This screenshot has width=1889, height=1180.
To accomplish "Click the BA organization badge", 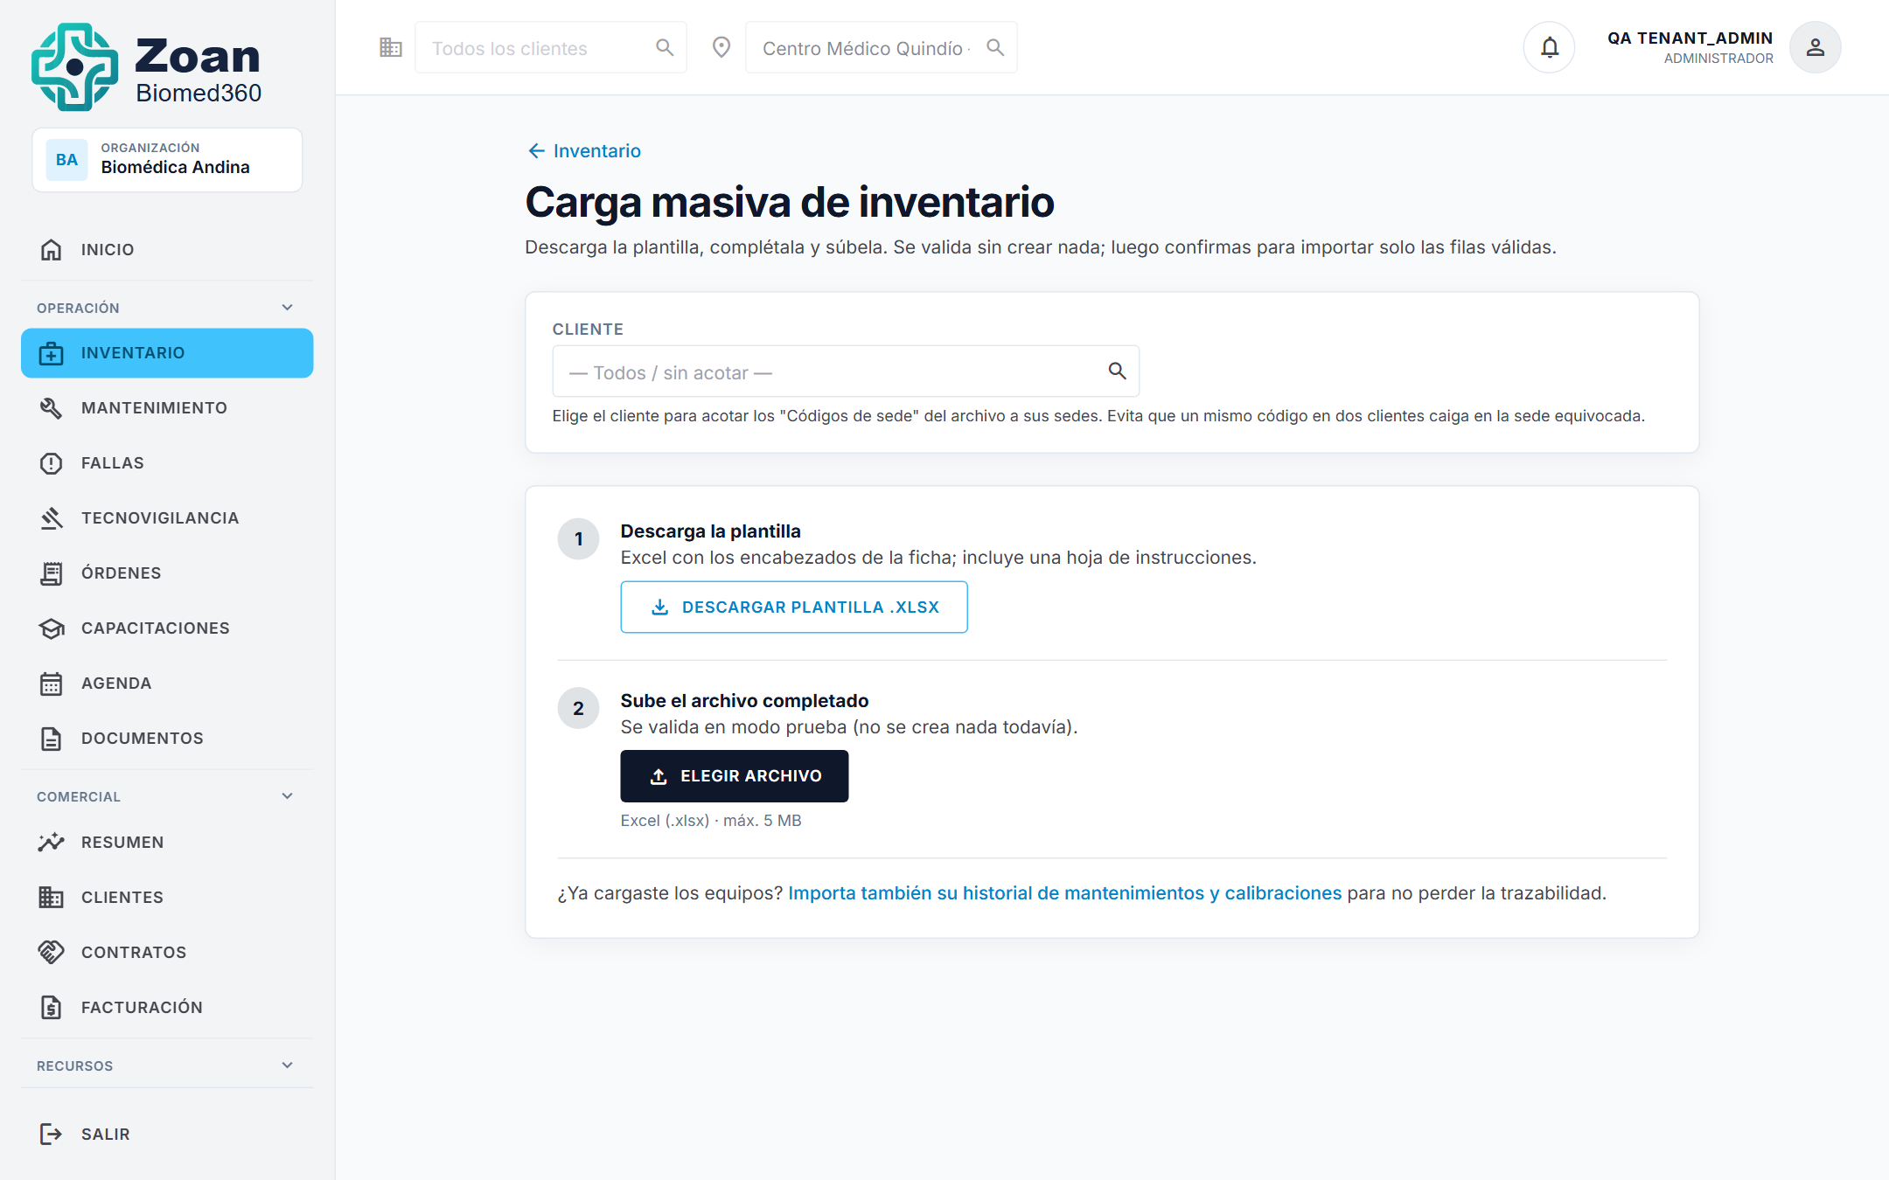I will (x=66, y=160).
